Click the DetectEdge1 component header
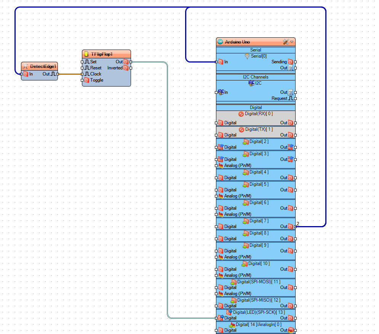This screenshot has width=379, height=334. pyautogui.click(x=39, y=66)
